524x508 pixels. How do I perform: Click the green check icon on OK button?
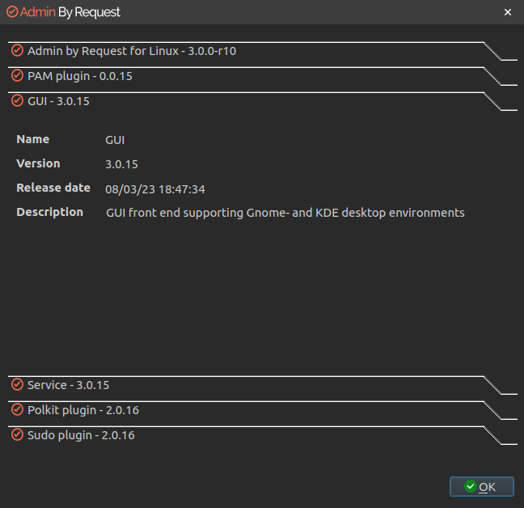[x=470, y=486]
